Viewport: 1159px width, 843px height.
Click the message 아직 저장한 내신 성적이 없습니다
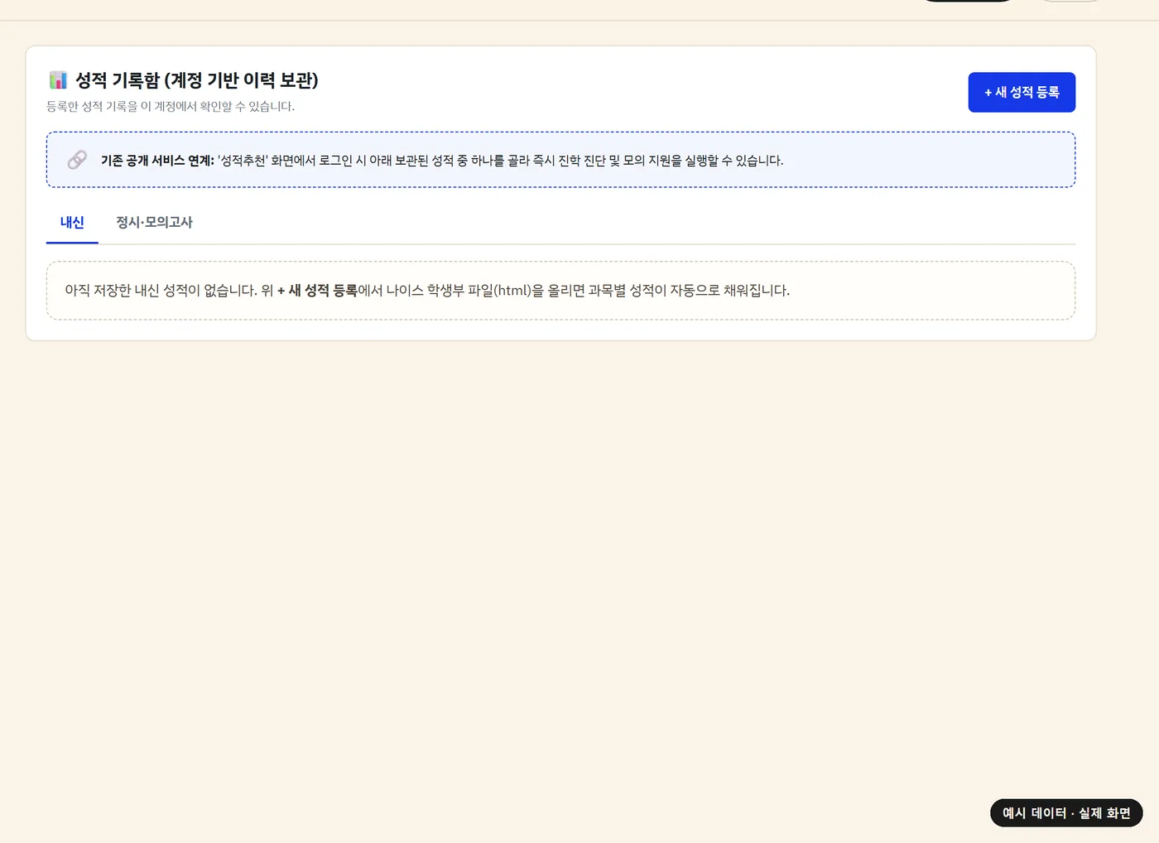pyautogui.click(x=161, y=291)
